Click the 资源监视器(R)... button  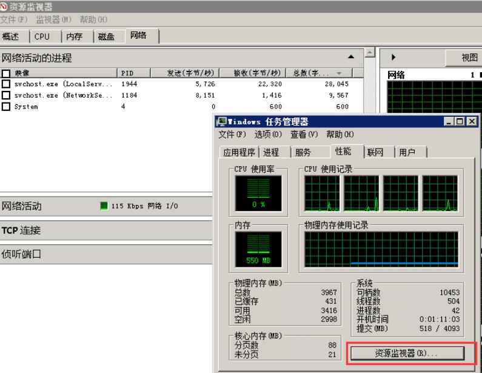click(x=407, y=354)
